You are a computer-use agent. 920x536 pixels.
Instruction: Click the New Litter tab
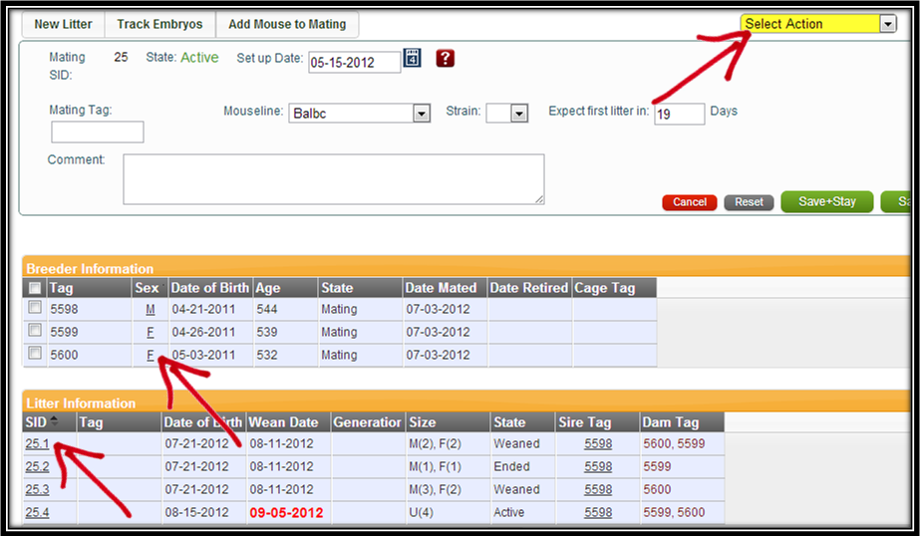pyautogui.click(x=63, y=24)
